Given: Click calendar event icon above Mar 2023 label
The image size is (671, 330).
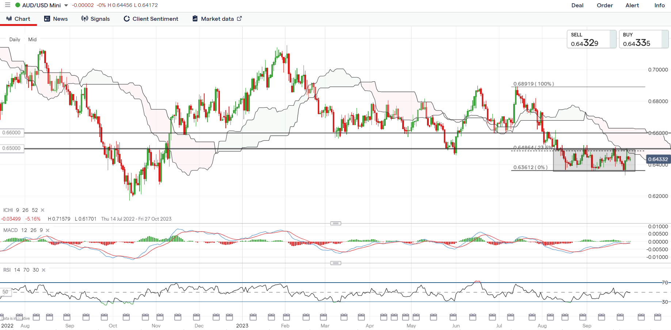Looking at the screenshot, I should tap(324, 317).
